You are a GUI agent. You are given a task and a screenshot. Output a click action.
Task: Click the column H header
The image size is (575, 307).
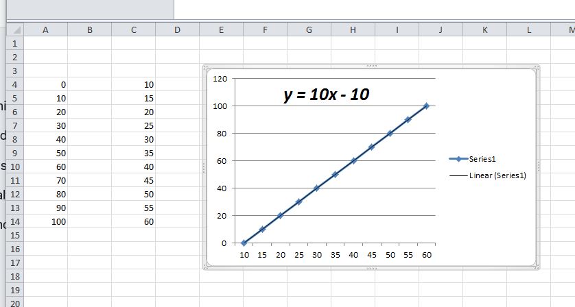point(353,30)
